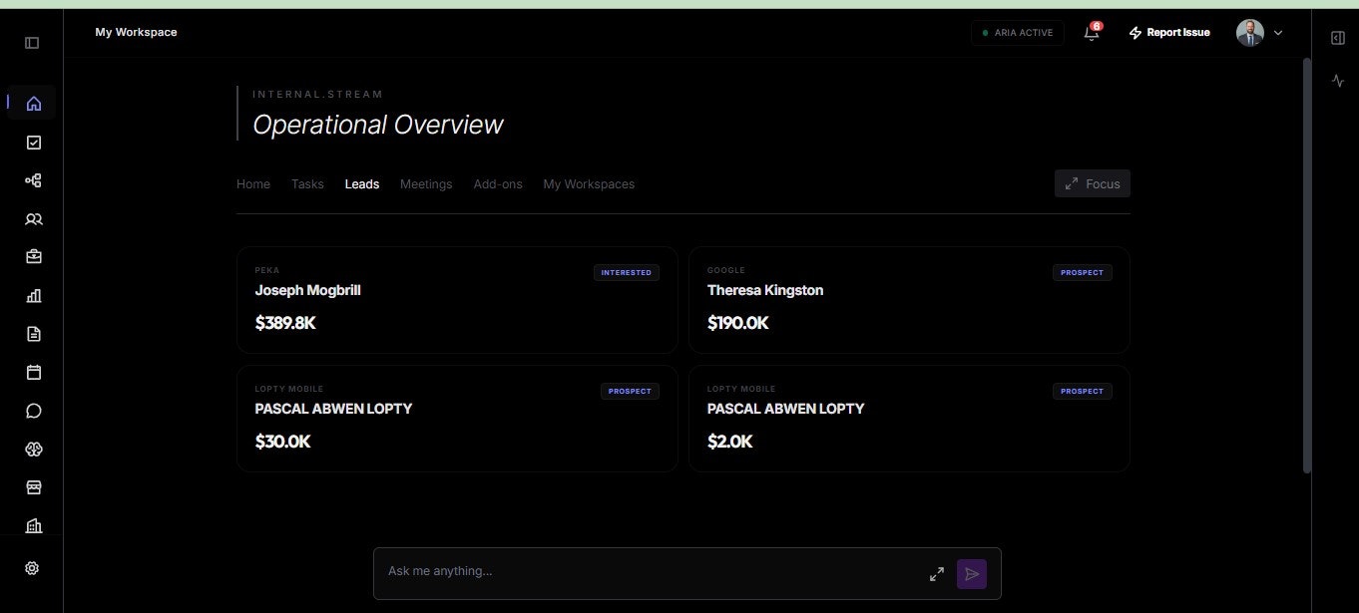Expand the chat input with diagonal arrows
1359x613 pixels.
click(x=936, y=573)
